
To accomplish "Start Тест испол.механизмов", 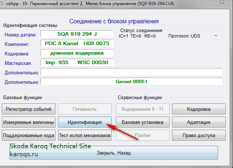I will tap(85, 136).
